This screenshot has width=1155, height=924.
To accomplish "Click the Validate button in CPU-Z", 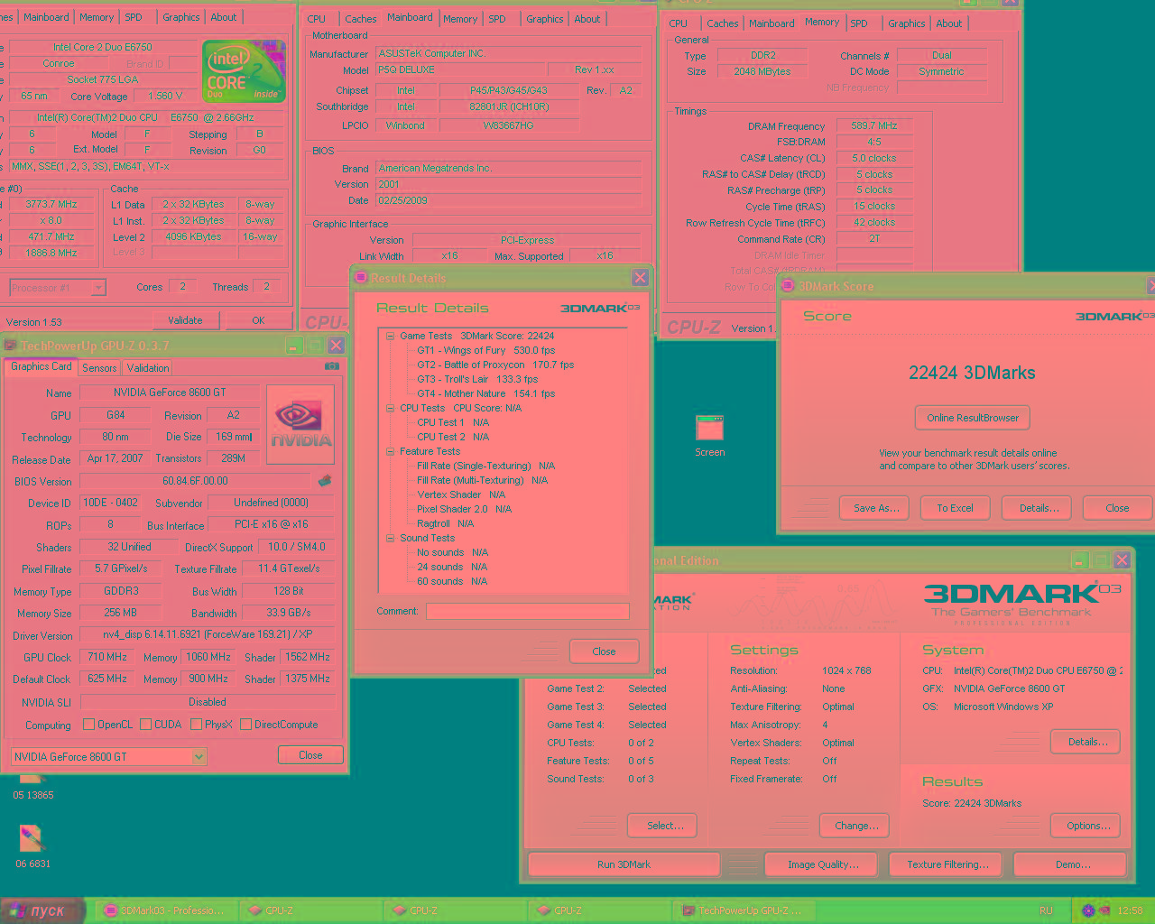I will click(x=185, y=320).
